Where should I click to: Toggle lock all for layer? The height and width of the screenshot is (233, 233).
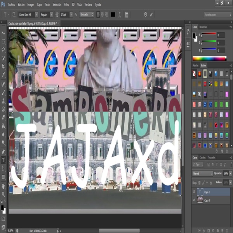[210, 183]
